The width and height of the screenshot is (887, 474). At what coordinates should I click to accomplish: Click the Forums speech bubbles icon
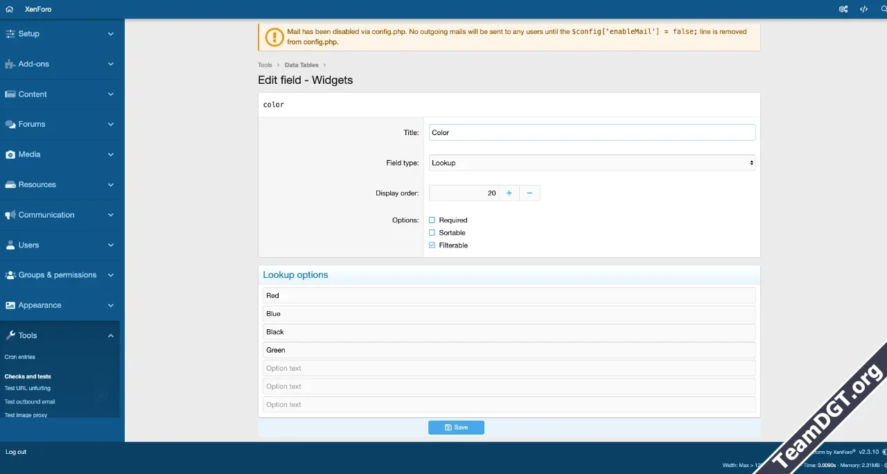[x=10, y=124]
